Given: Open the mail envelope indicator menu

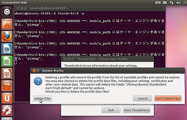Looking at the screenshot, I should pyautogui.click(x=165, y=2).
